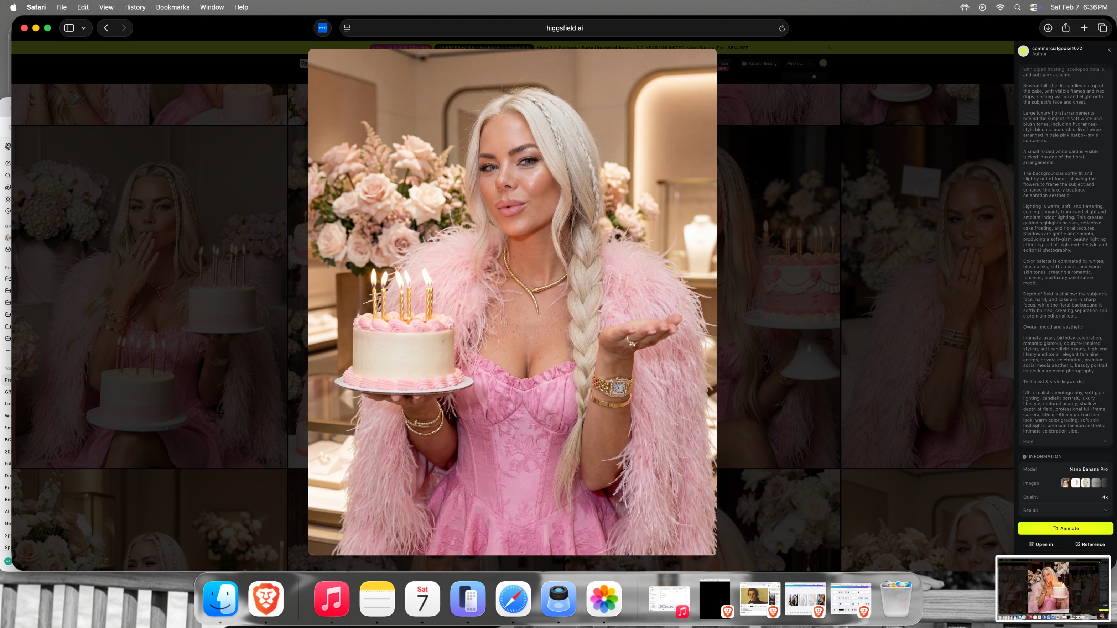Image resolution: width=1117 pixels, height=628 pixels.
Task: Show the Safari tab overview icon
Action: (1102, 28)
